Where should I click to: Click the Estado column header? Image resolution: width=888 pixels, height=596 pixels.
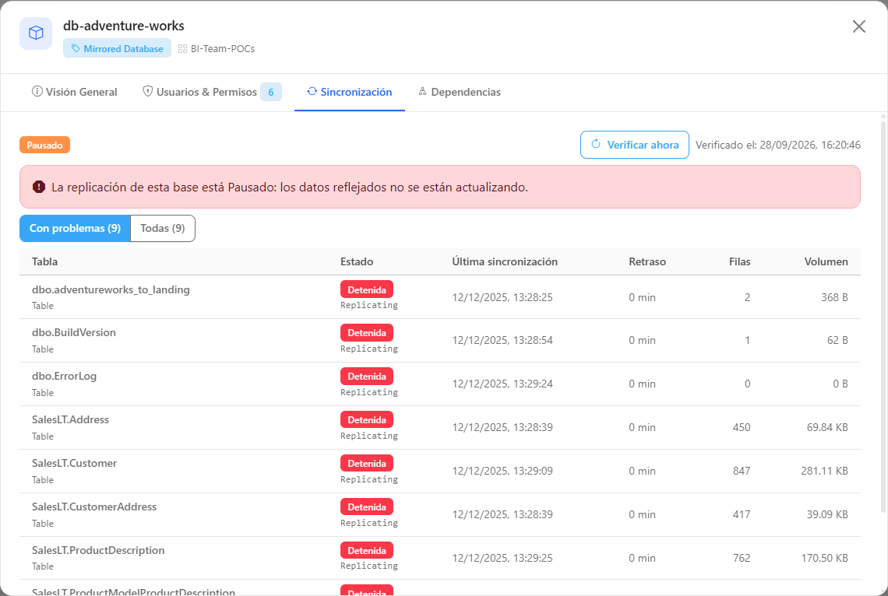tap(357, 261)
